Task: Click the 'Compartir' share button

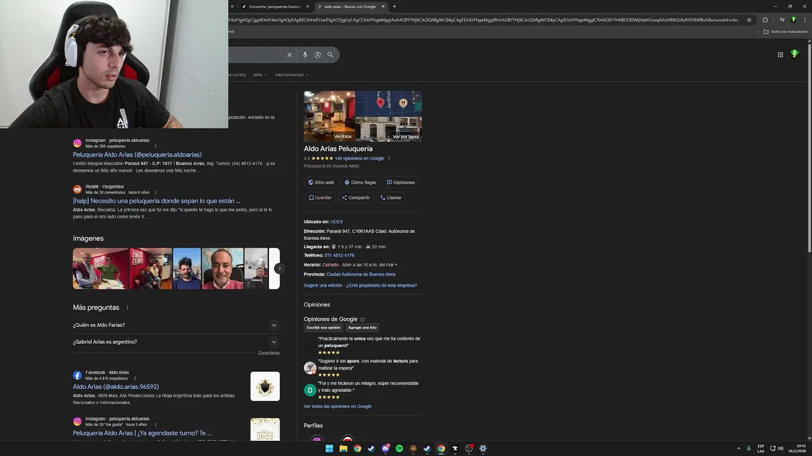Action: pos(356,198)
